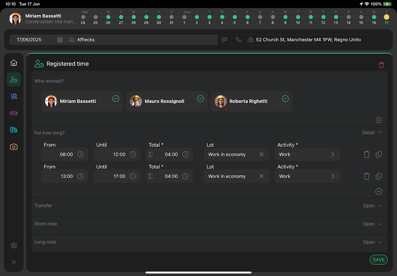This screenshot has width=397, height=276.
Task: Uncheck Roberta Righetti worker card
Action: [x=285, y=99]
